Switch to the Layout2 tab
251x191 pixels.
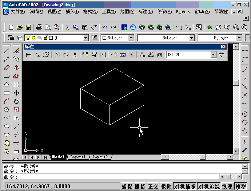[100, 157]
